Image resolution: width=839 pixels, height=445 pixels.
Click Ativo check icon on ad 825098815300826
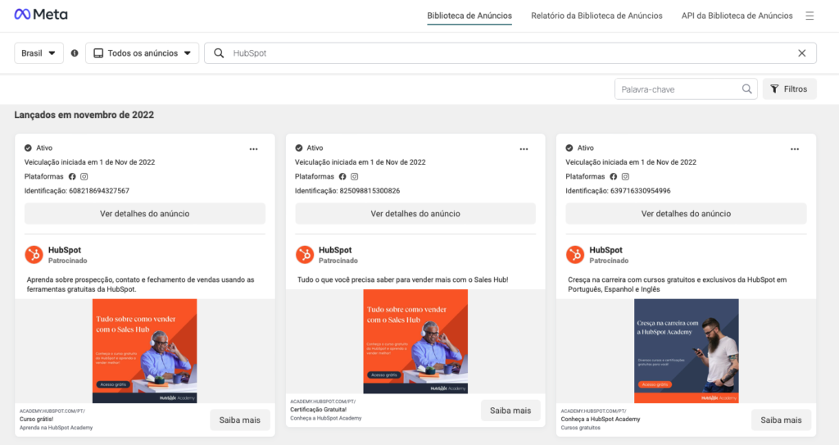coord(298,148)
